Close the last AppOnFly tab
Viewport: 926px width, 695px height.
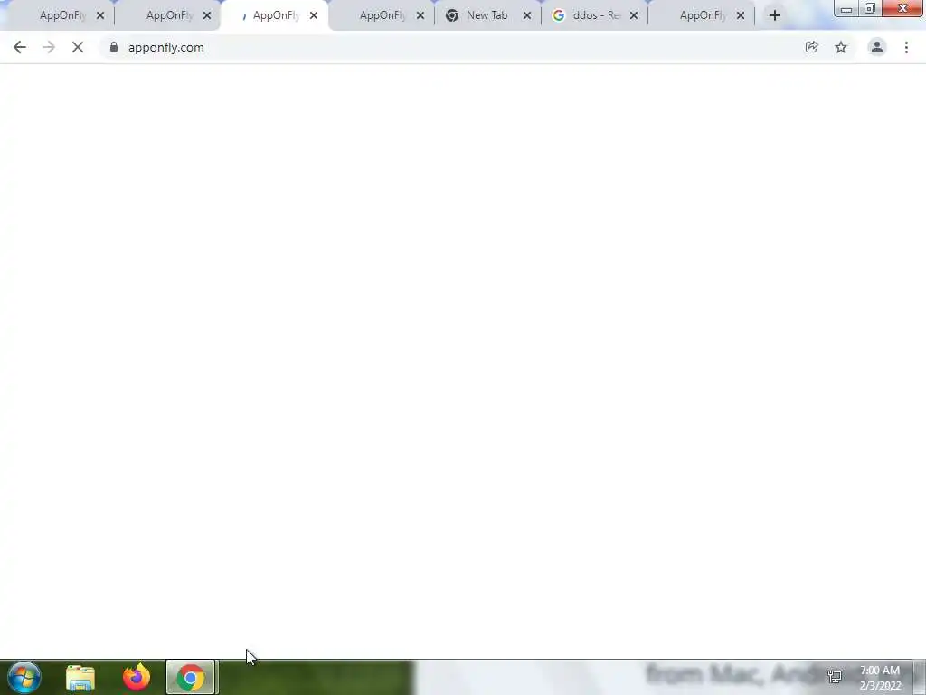(x=741, y=15)
